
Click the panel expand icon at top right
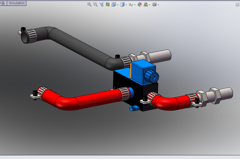click(x=237, y=5)
